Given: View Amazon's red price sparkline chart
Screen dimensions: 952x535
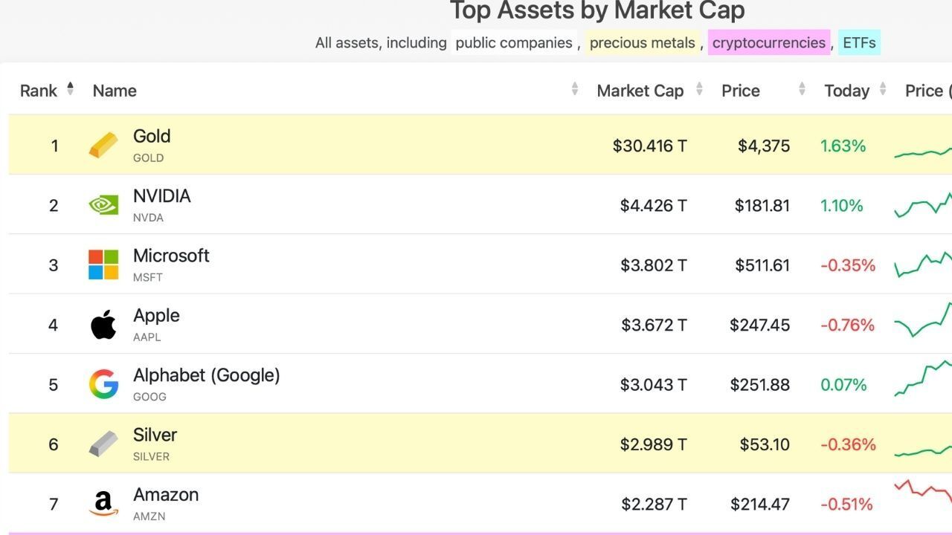Looking at the screenshot, I should pos(922,492).
